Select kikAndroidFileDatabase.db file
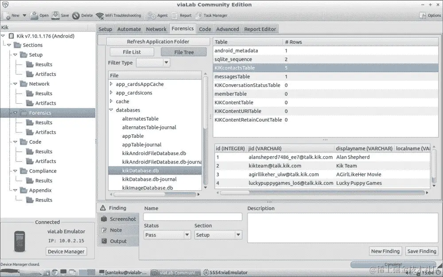 click(x=154, y=153)
